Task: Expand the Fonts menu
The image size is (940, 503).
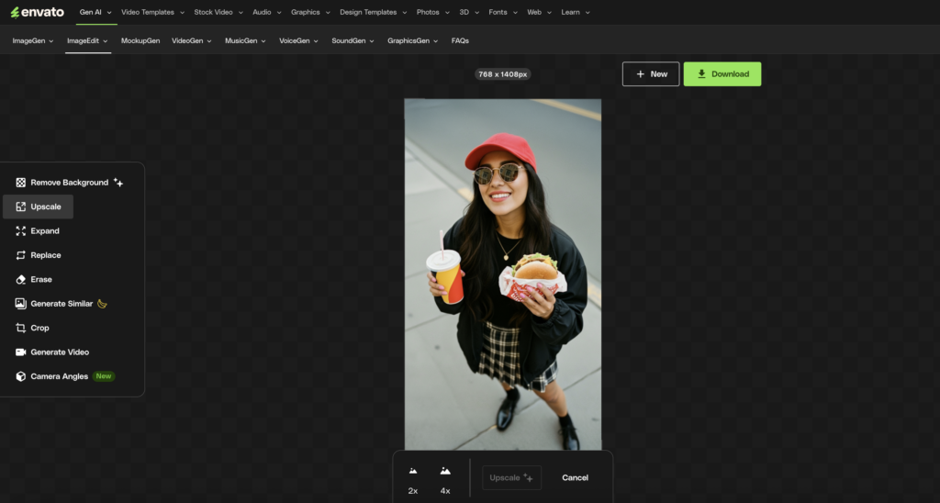Action: [503, 12]
